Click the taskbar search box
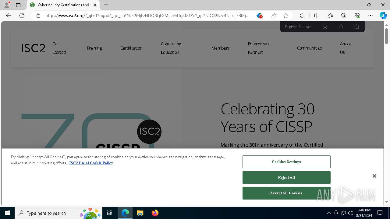Viewport: 390px width, 219px height. pyautogui.click(x=58, y=213)
